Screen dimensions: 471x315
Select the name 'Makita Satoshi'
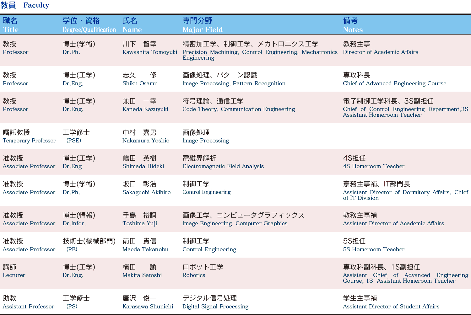(x=142, y=275)
